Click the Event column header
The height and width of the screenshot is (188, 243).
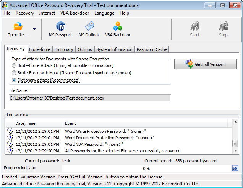[x=145, y=123]
